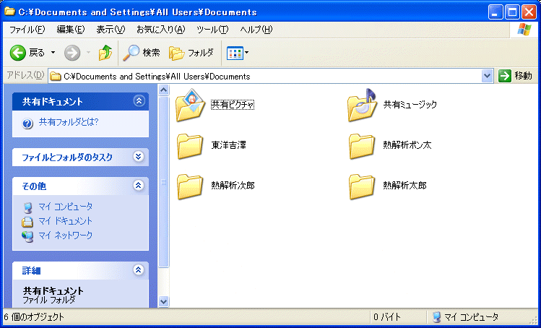Screen dimensions: 541x328
Task: Click the マイ ネットワーク icon in sidebar
Action: [x=27, y=236]
